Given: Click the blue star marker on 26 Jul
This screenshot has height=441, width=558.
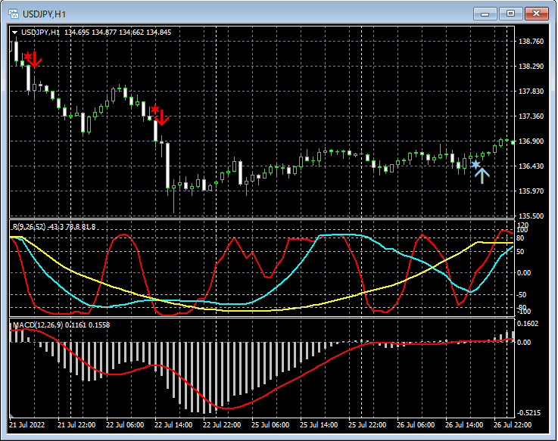Looking at the screenshot, I should click(475, 164).
